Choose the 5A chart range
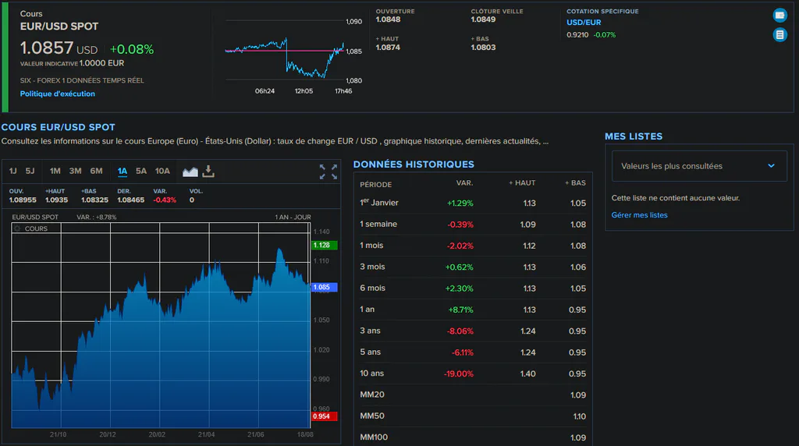 click(x=141, y=171)
